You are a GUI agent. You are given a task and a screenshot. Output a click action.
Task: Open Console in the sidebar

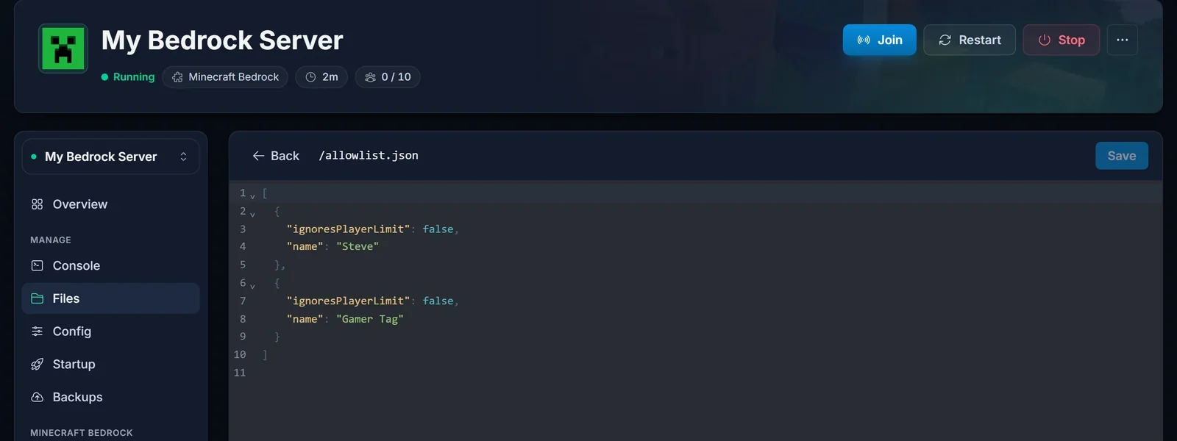[x=110, y=266]
